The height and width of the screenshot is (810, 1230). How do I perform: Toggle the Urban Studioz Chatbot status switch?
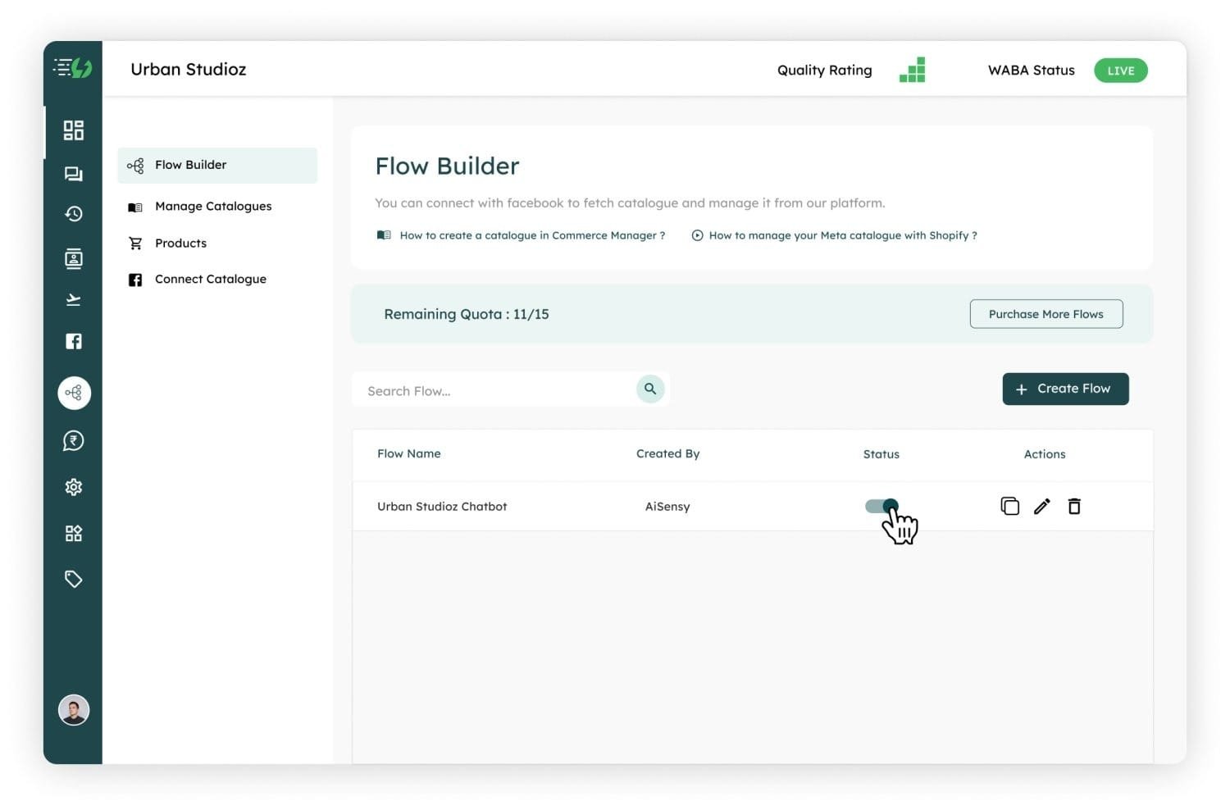(x=881, y=507)
